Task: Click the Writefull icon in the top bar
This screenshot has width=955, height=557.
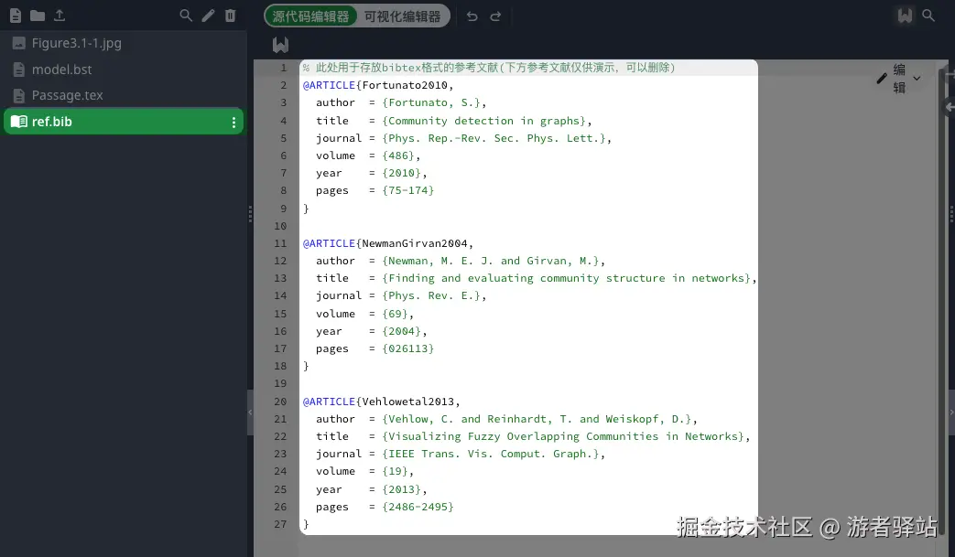Action: (905, 16)
